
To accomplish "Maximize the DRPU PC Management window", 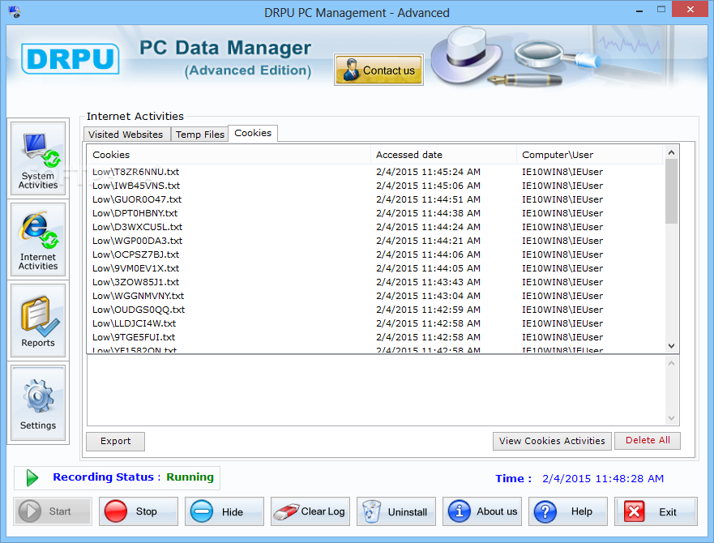I will [661, 9].
